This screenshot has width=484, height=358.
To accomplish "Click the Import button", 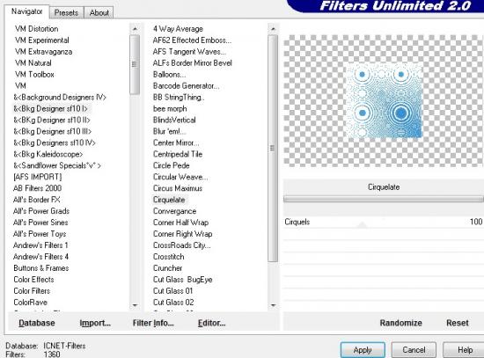I will pos(95,323).
